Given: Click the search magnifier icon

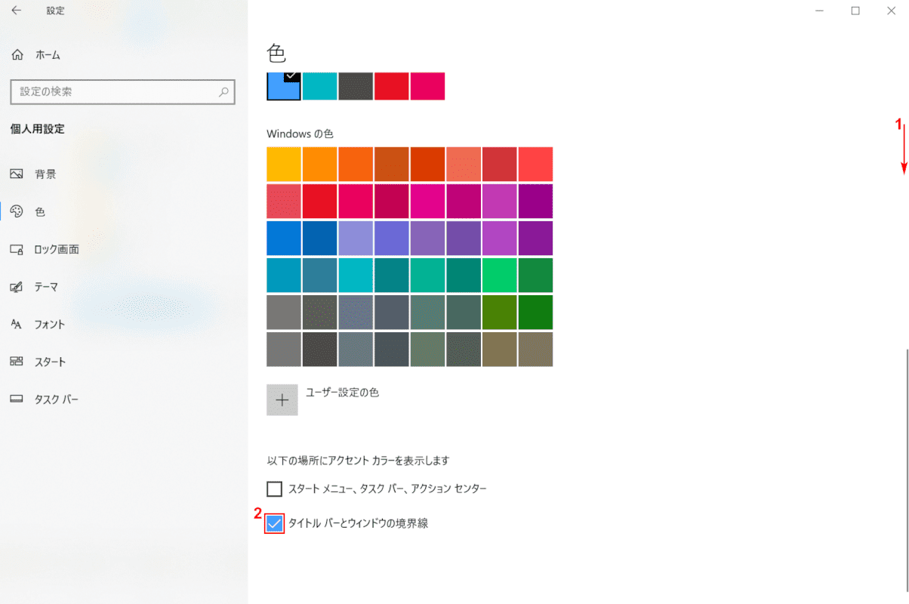Looking at the screenshot, I should pos(223,92).
